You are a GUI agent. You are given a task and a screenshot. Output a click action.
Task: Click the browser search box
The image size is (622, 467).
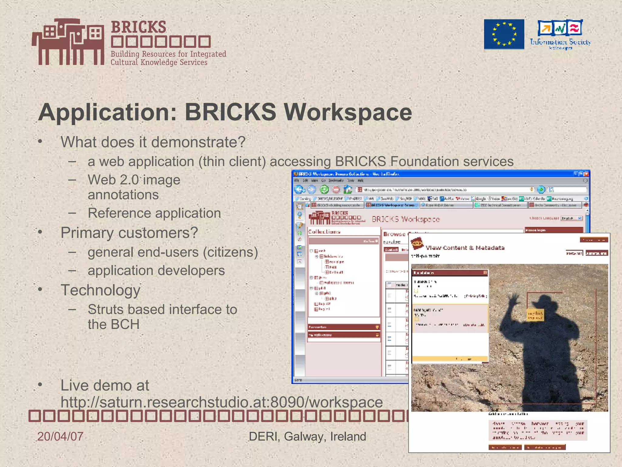click(568, 189)
